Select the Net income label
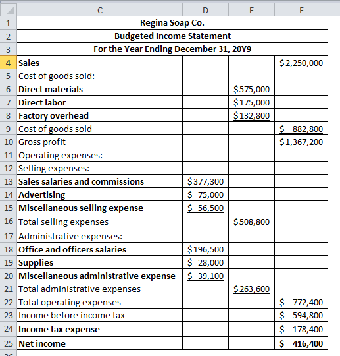The height and width of the screenshot is (356, 340). (x=100, y=343)
